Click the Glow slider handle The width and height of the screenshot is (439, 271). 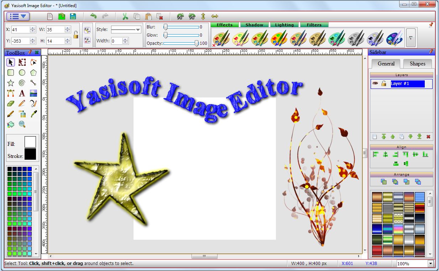[166, 35]
